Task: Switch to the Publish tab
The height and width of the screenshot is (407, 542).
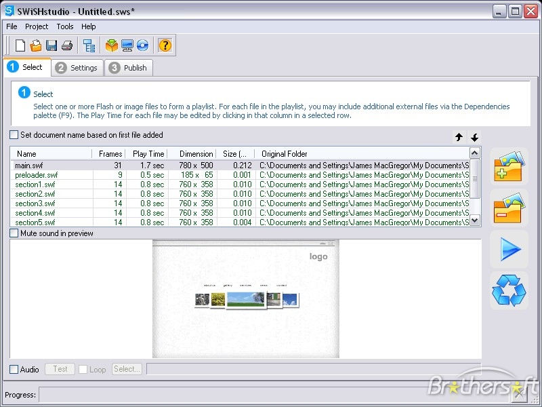Action: point(129,67)
